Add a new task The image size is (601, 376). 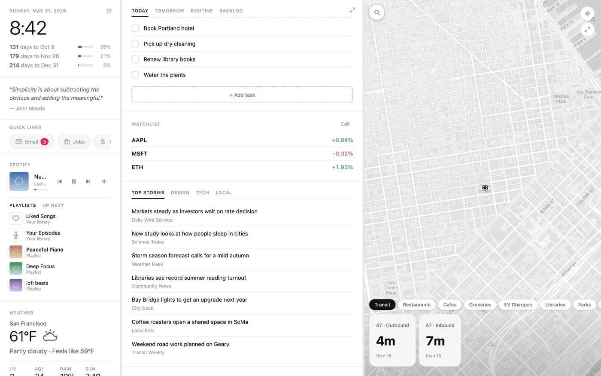(x=242, y=95)
